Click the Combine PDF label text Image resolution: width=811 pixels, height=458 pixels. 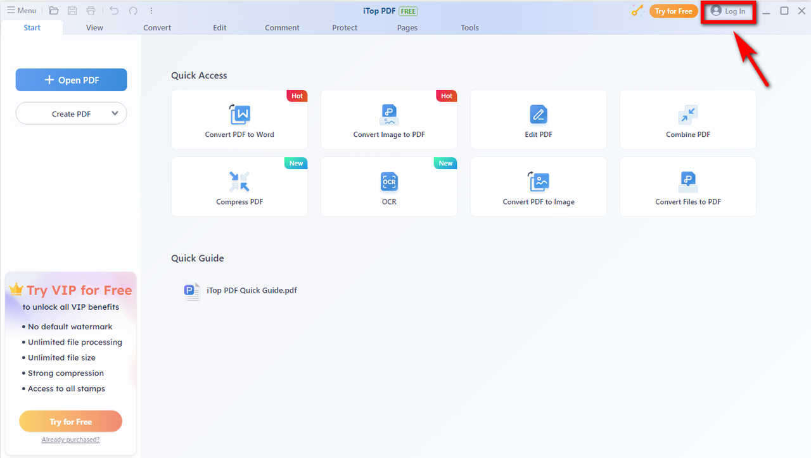[688, 134]
